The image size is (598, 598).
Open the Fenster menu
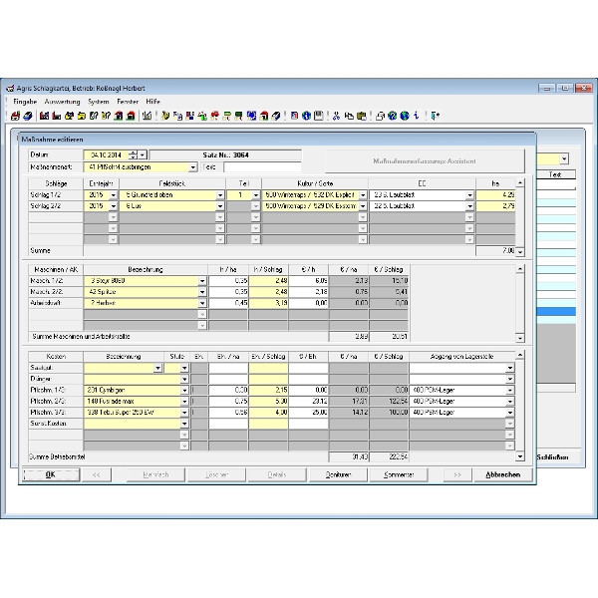(128, 102)
